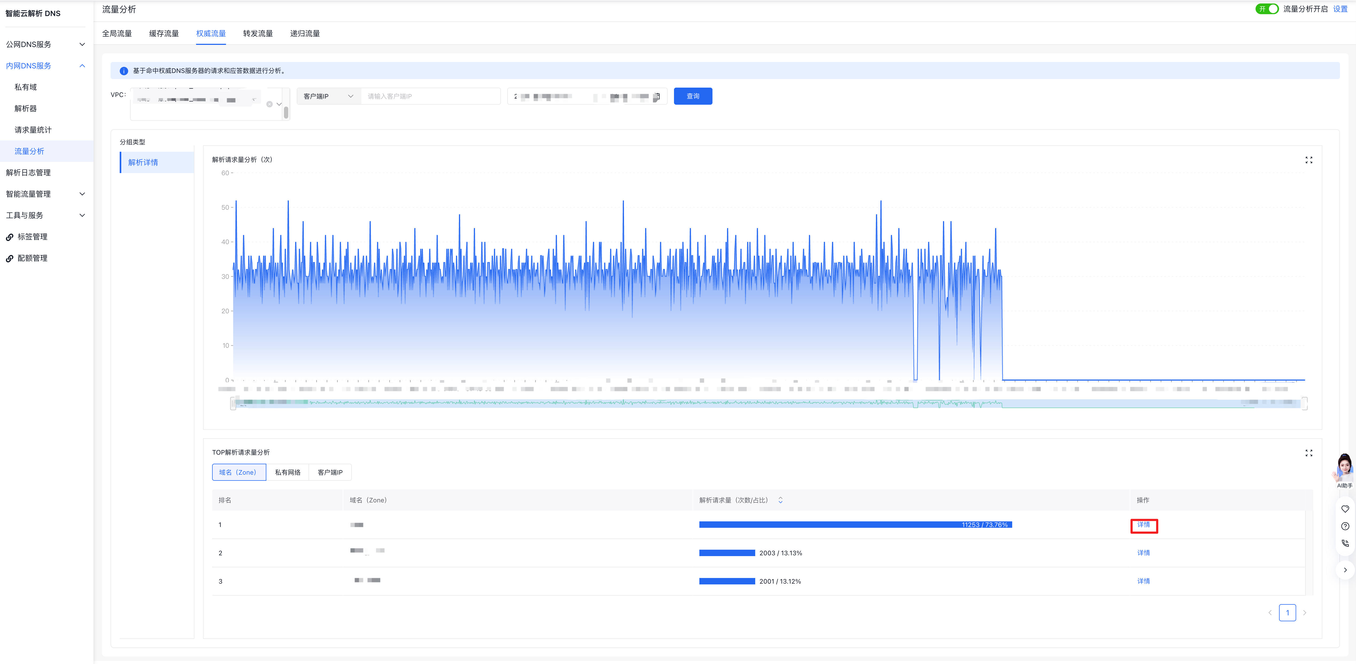This screenshot has height=664, width=1356.
Task: Toggle the 流量分析开启 switch off
Action: (1267, 9)
